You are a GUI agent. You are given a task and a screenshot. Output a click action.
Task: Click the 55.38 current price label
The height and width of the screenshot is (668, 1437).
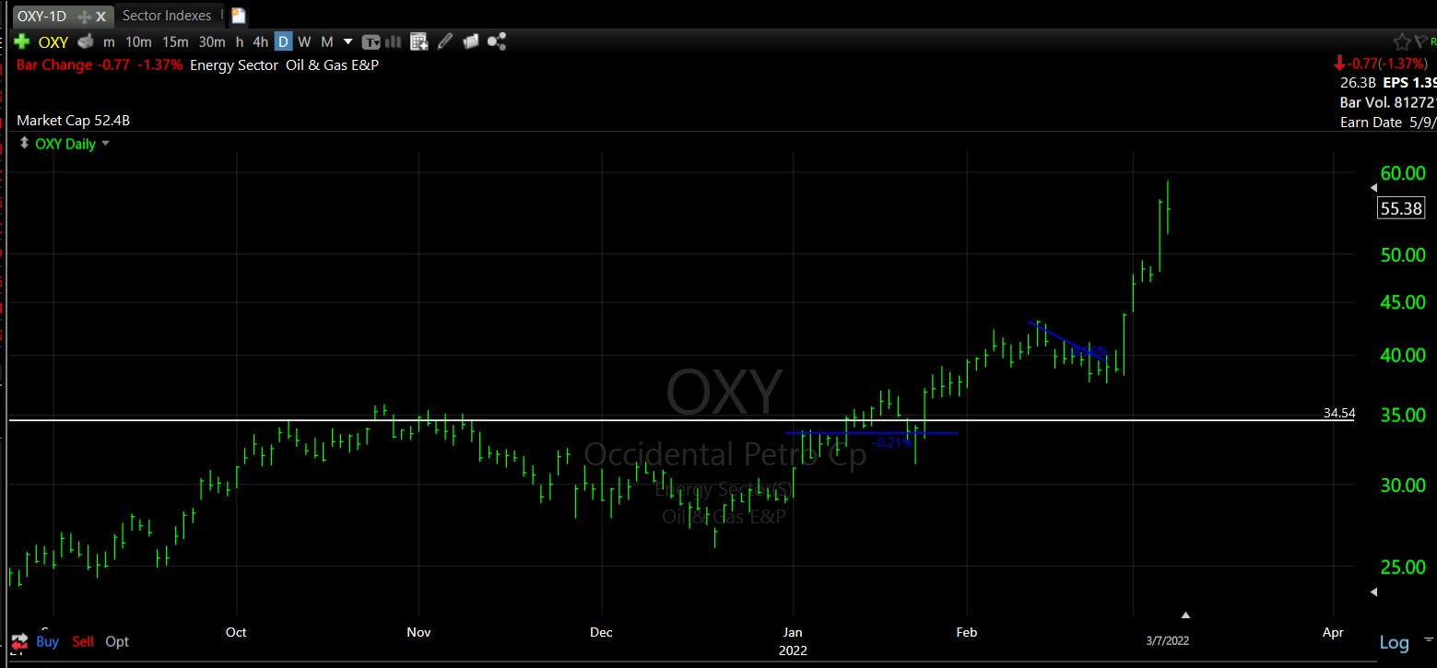point(1401,208)
